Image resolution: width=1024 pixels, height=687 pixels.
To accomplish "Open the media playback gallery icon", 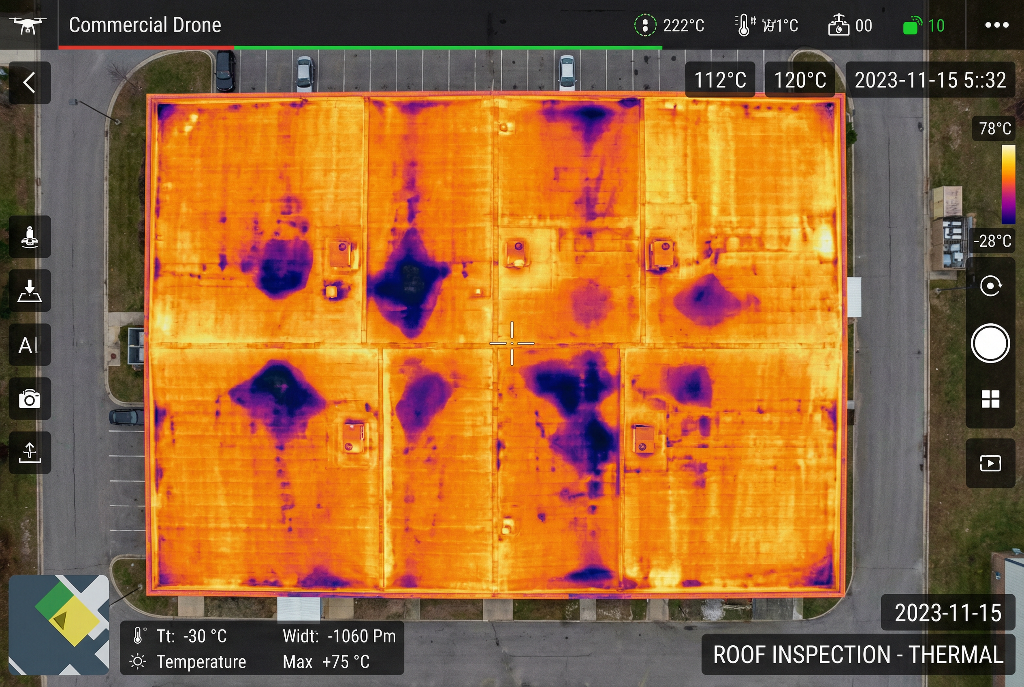I will coord(991,463).
